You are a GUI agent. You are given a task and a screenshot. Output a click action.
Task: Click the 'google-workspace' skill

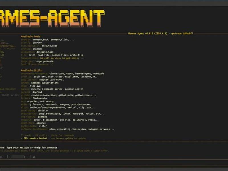(49, 114)
